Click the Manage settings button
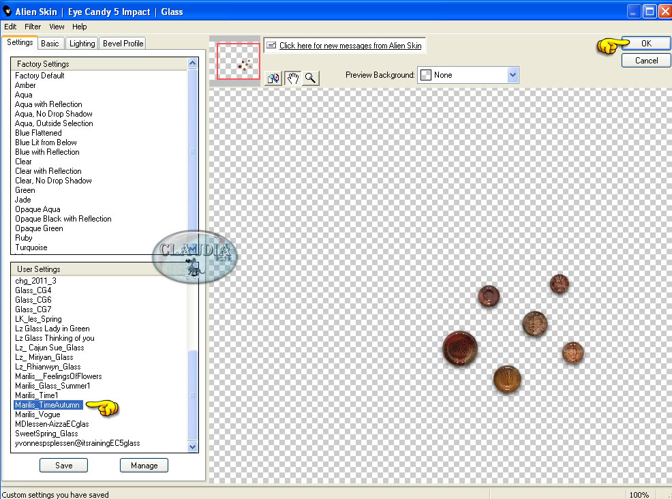The height and width of the screenshot is (499, 672). 144,465
